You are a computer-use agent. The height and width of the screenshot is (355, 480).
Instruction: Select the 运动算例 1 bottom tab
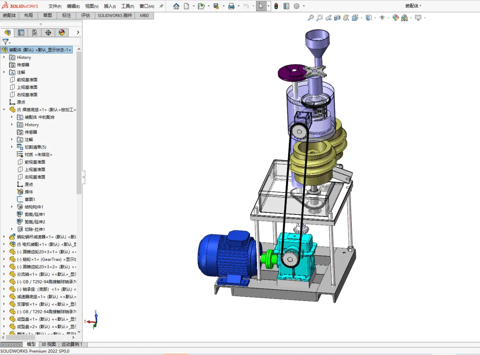72,344
